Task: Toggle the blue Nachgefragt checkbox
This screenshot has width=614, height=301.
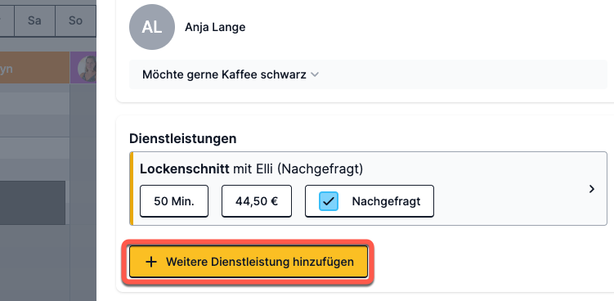Action: (328, 201)
